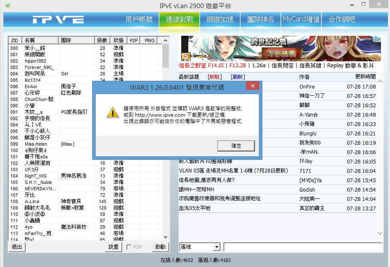Click the IPVE logo in the header
This screenshot has width=390, height=267.
pyautogui.click(x=58, y=20)
